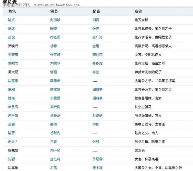Open voice actor link 张凯
This screenshot has height=171, width=193.
[x=96, y=142]
